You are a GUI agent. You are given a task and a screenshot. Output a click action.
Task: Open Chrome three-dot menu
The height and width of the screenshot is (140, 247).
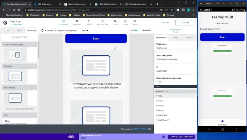coord(194,10)
